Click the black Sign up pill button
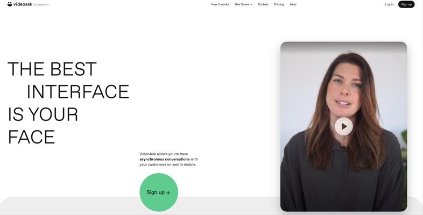This screenshot has height=215, width=423. (406, 4)
